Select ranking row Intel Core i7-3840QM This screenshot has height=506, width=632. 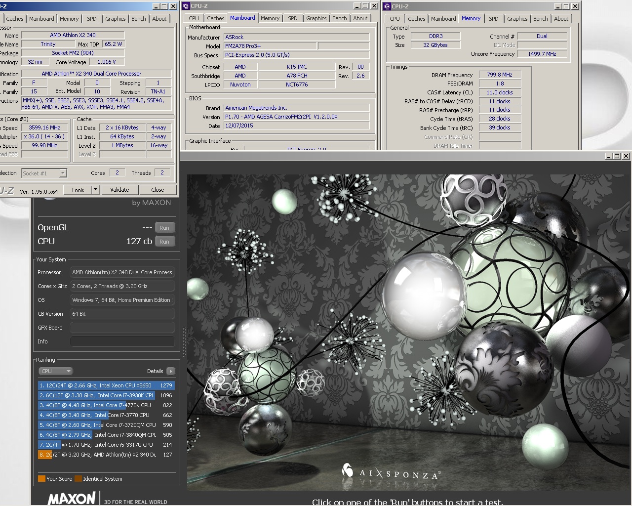click(x=106, y=435)
